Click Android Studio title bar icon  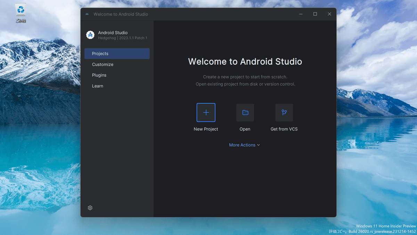tap(87, 14)
